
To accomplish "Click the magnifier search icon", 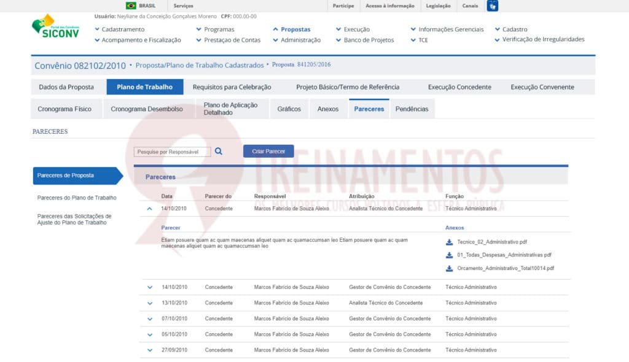I will (x=219, y=151).
